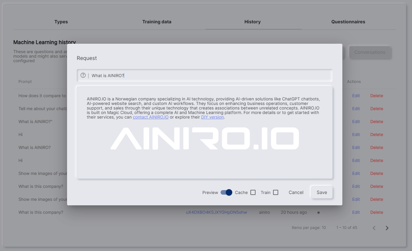The width and height of the screenshot is (412, 251).
Task: Click the 'Prompt' column header
Action: 25,82
